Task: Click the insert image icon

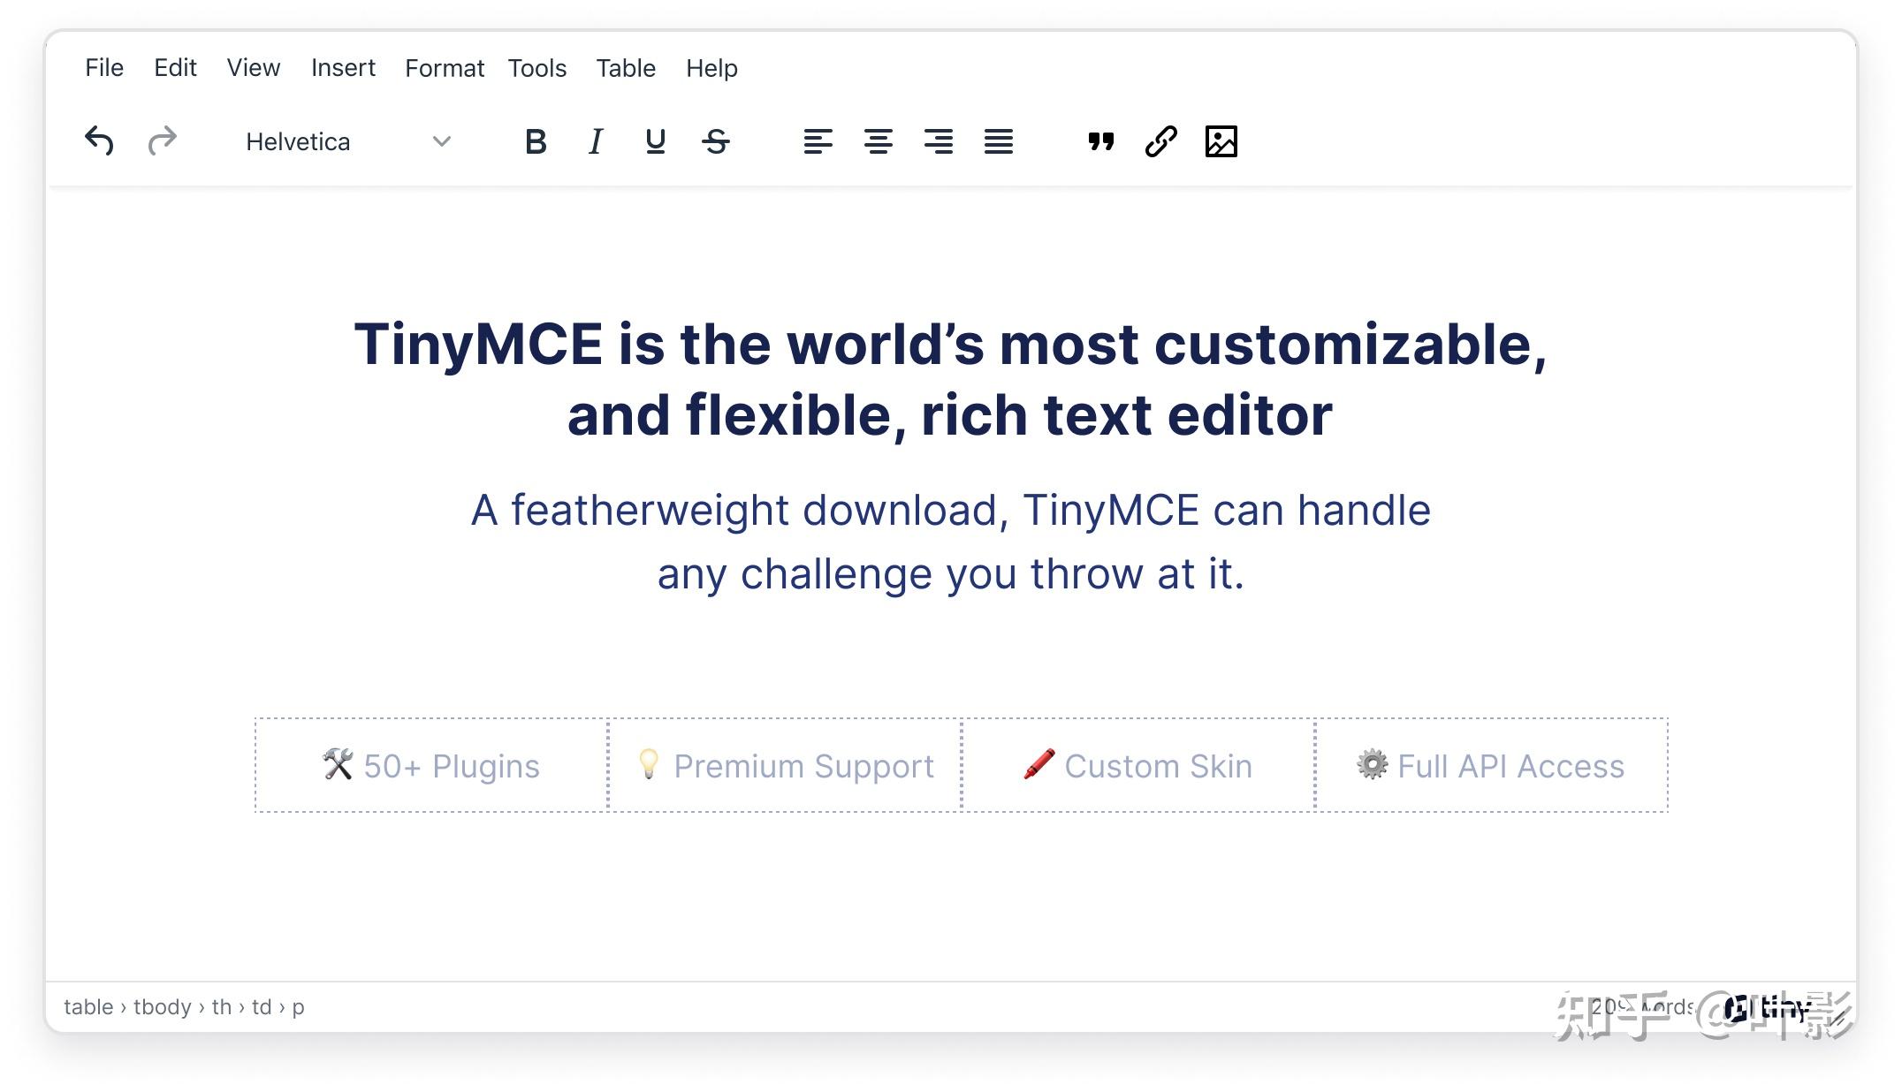Action: coord(1221,141)
